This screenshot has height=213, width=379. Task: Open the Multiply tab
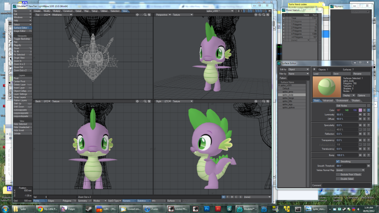pos(57,11)
